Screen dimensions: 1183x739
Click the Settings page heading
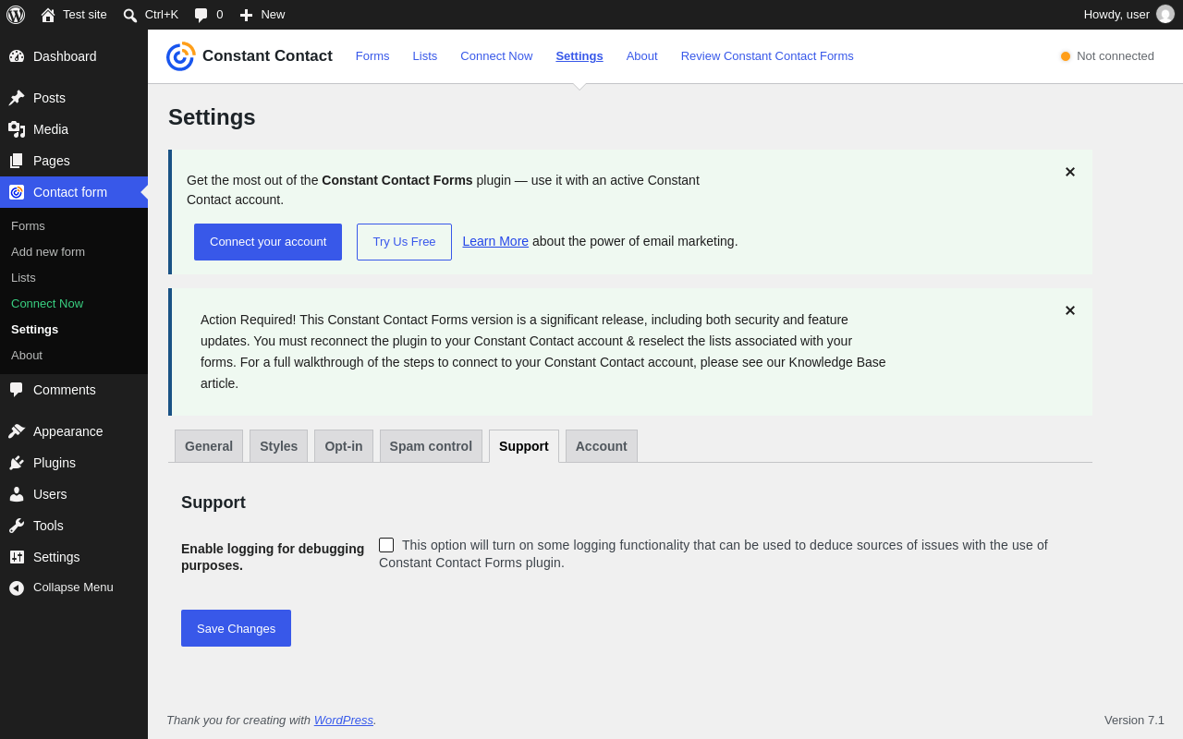[212, 117]
